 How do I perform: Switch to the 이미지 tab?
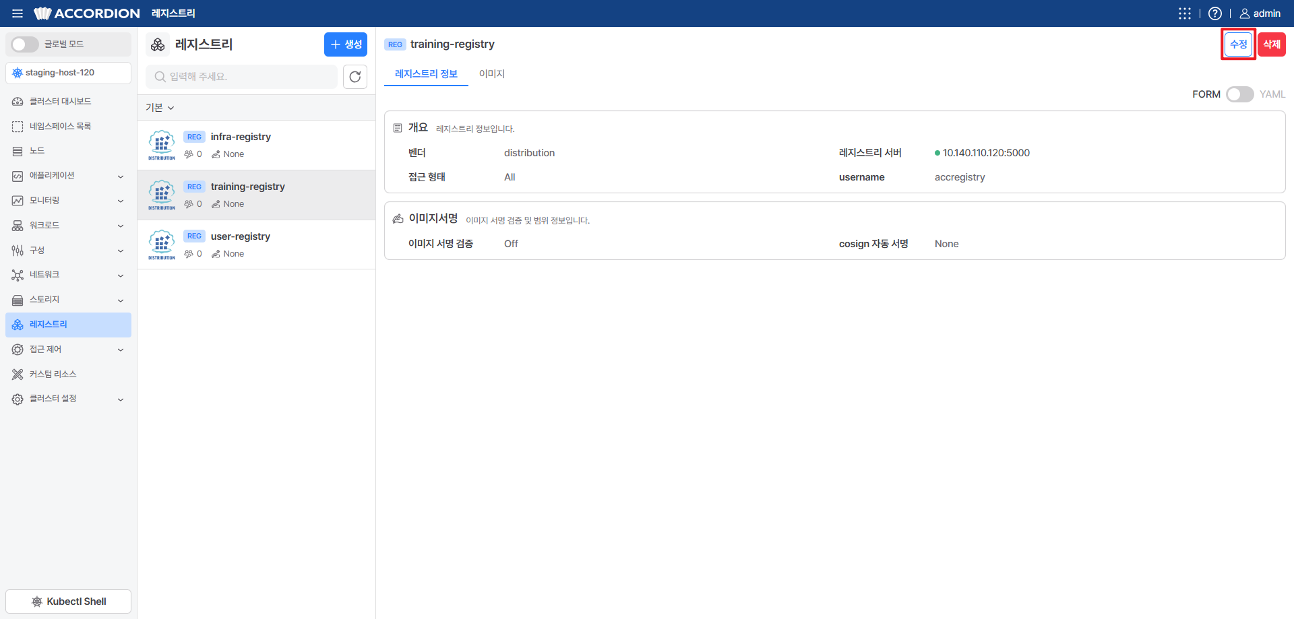coord(492,74)
